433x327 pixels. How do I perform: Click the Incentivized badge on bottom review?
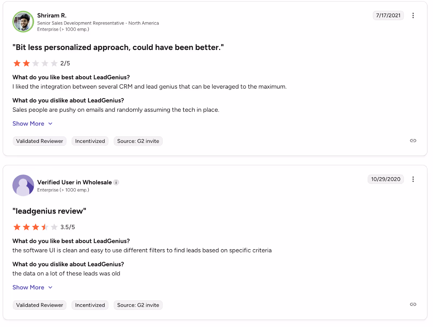tap(90, 305)
